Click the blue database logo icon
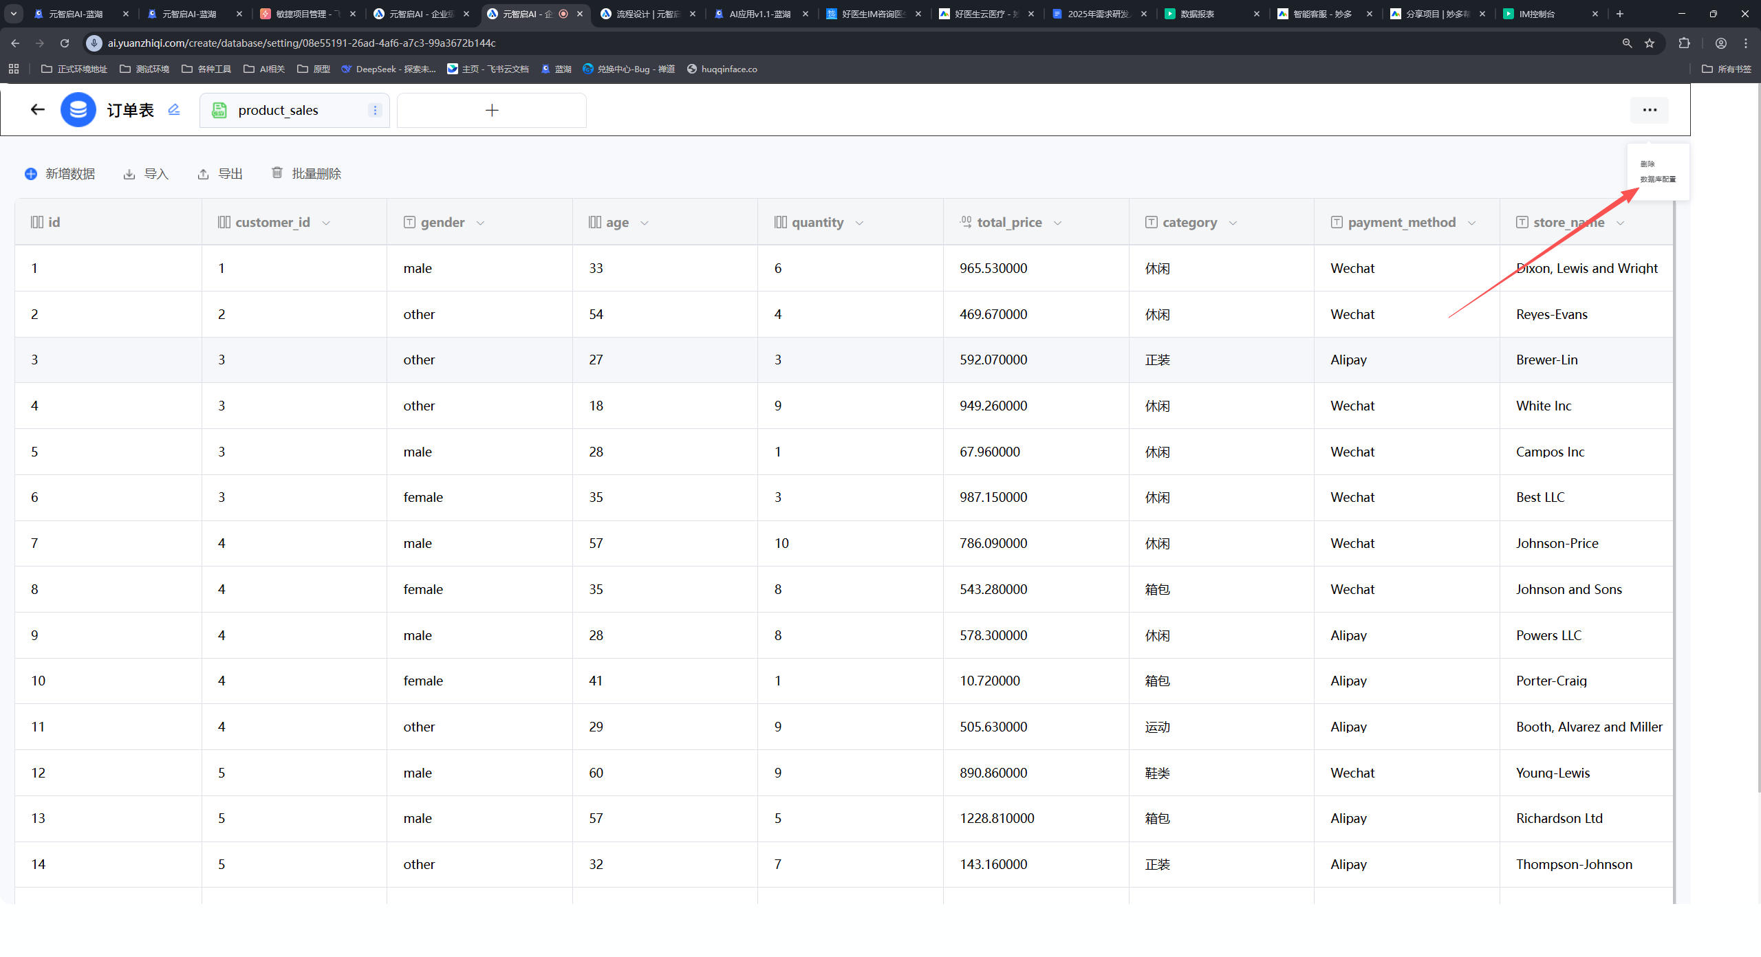Screen dimensions: 1761x957 tap(78, 110)
